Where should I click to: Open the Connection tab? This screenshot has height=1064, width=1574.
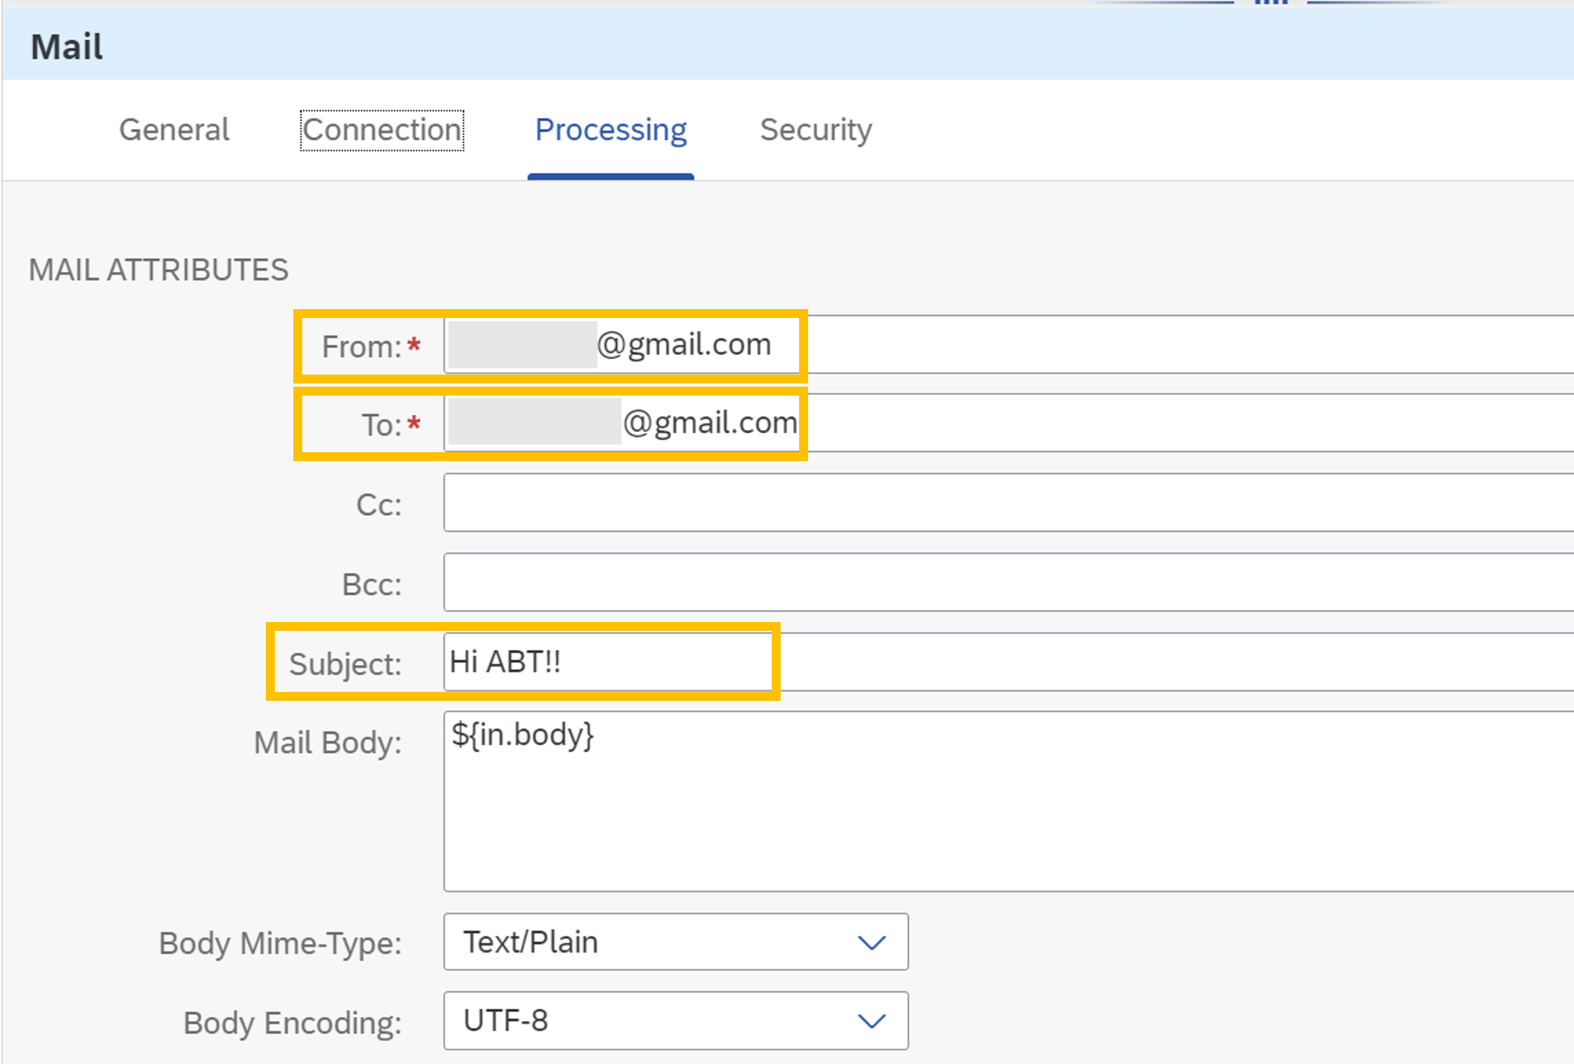pyautogui.click(x=382, y=130)
